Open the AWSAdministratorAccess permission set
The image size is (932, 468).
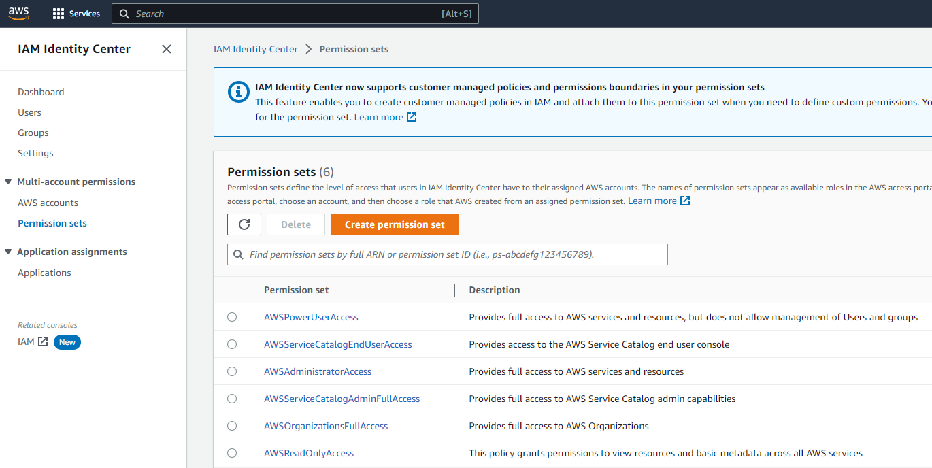pos(318,371)
